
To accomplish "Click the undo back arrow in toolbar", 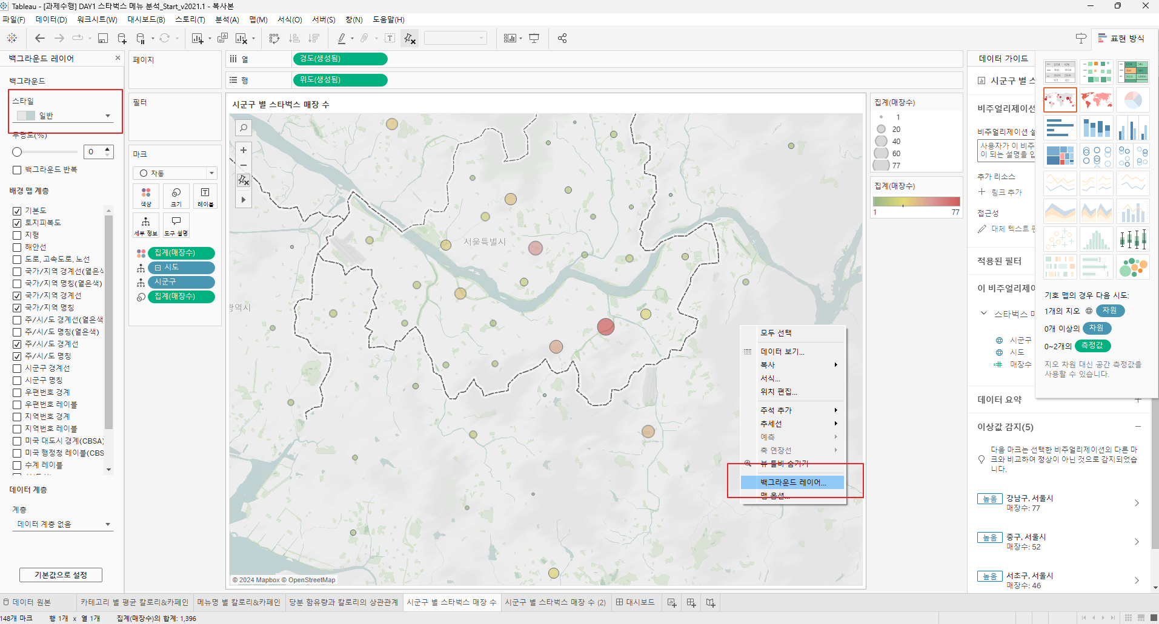I will click(40, 38).
